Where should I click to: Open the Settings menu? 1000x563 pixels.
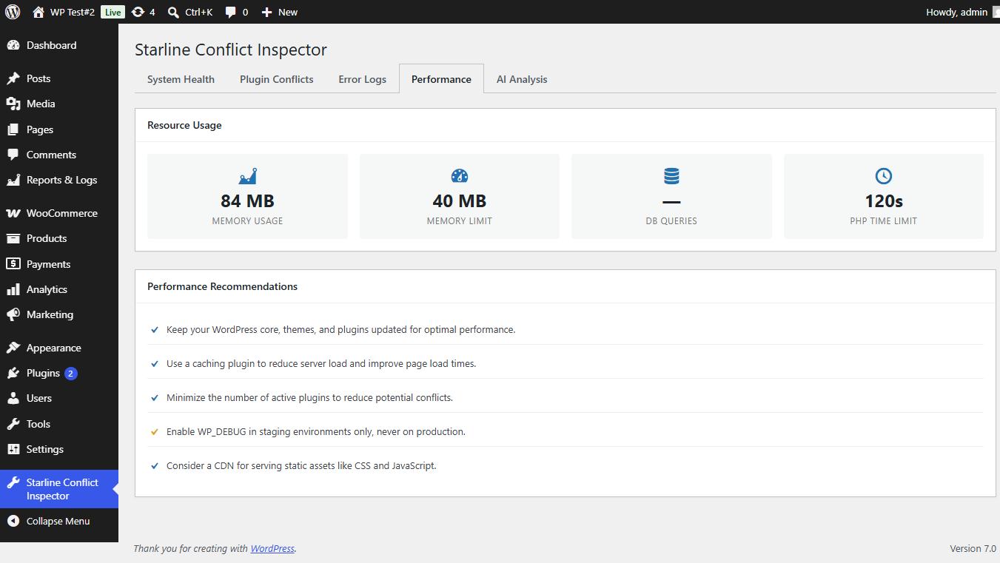[x=59, y=449]
